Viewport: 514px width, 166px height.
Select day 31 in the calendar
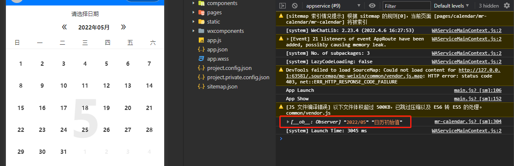(63, 152)
